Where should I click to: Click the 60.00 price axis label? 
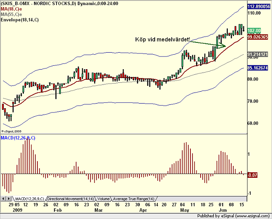[x=253, y=123]
